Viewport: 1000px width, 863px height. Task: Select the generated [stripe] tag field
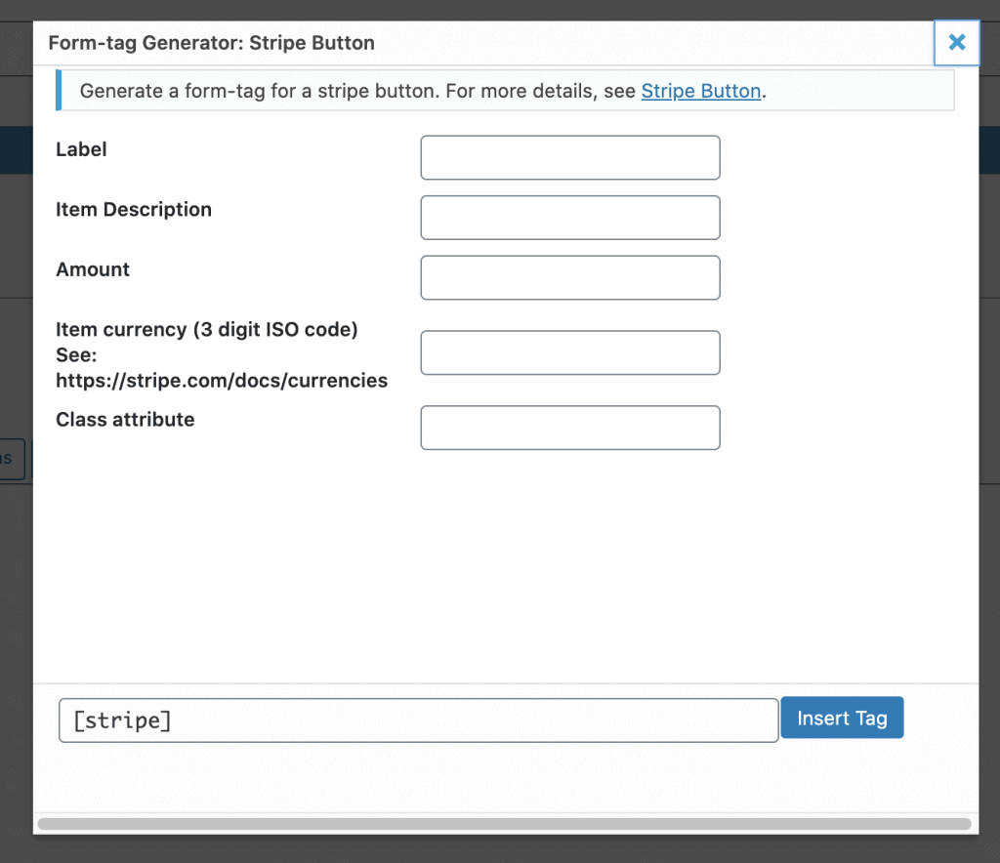pos(418,720)
